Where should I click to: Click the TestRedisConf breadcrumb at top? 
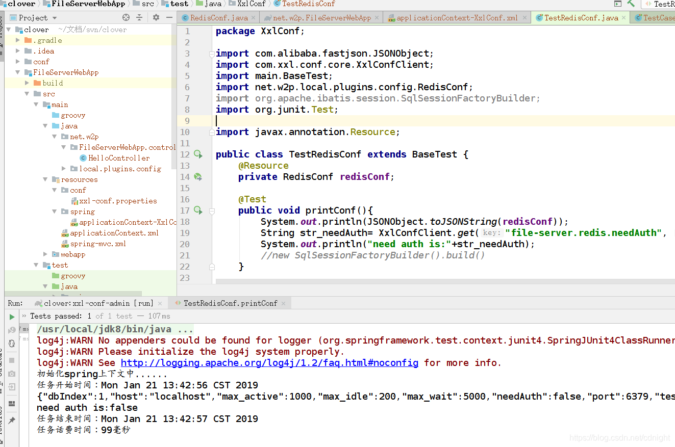point(305,4)
